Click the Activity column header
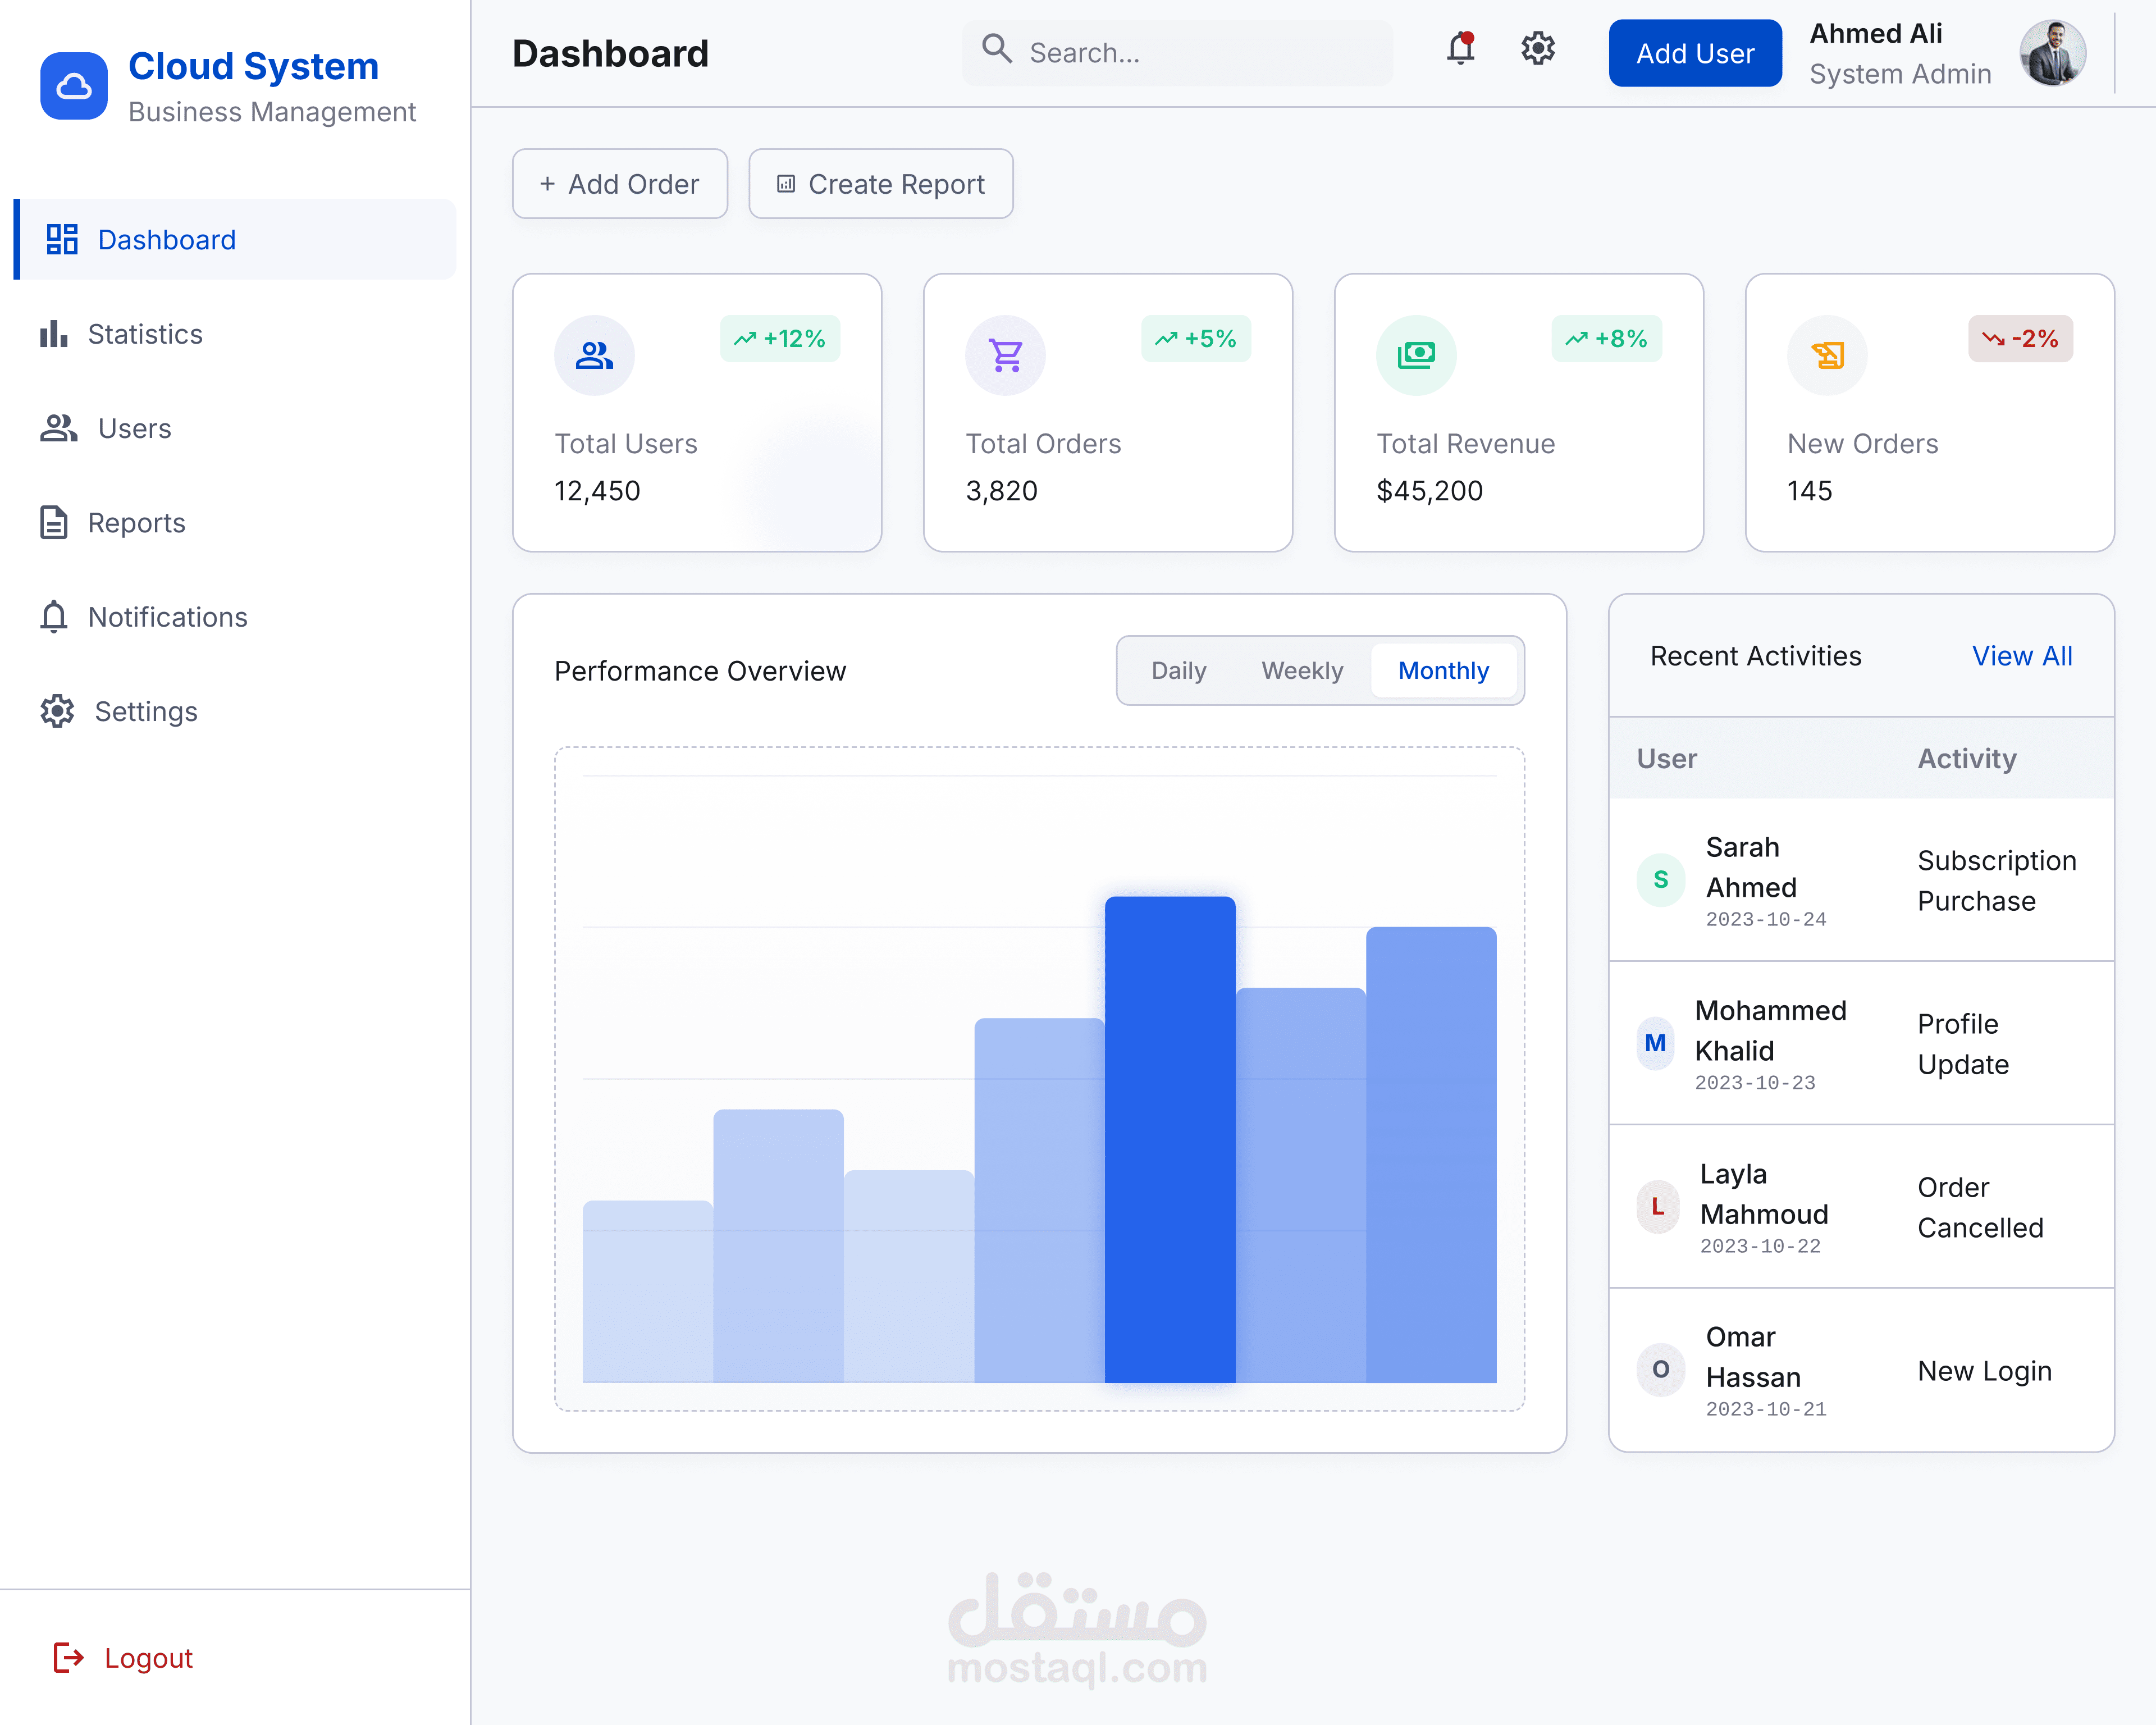2156x1725 pixels. click(1966, 759)
